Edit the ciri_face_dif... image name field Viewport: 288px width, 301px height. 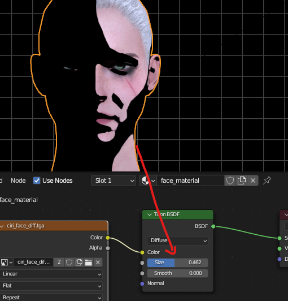[34, 262]
